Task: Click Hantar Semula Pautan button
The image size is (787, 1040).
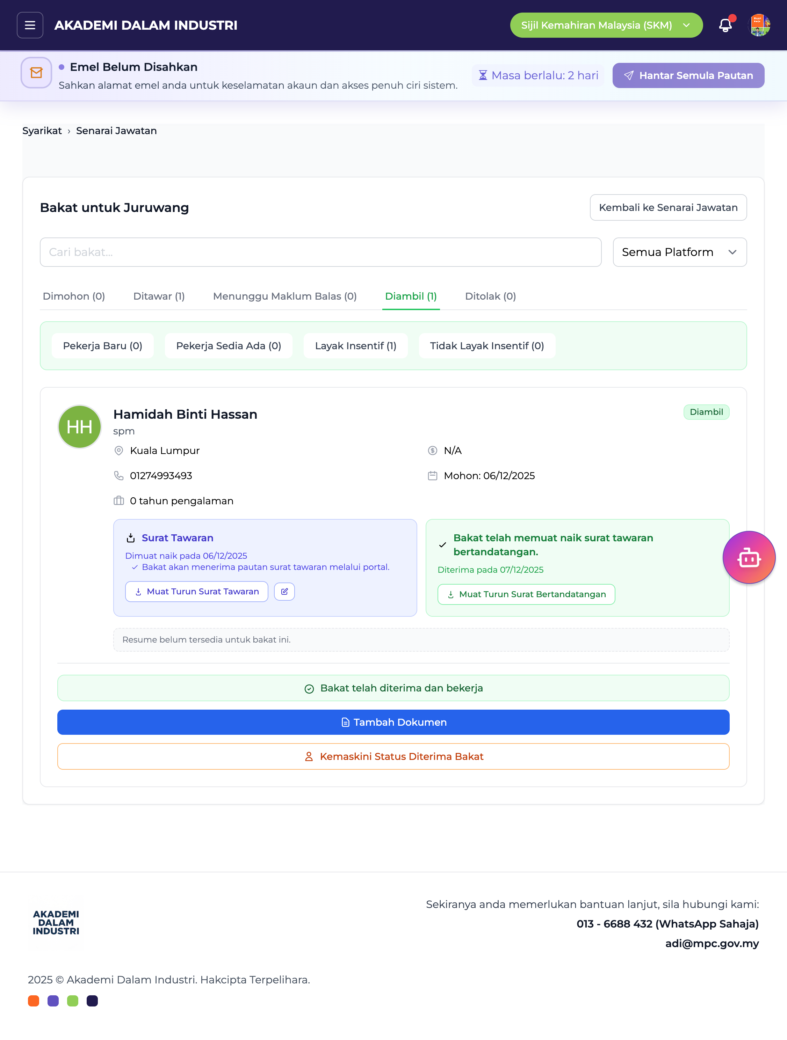Action: click(x=688, y=75)
